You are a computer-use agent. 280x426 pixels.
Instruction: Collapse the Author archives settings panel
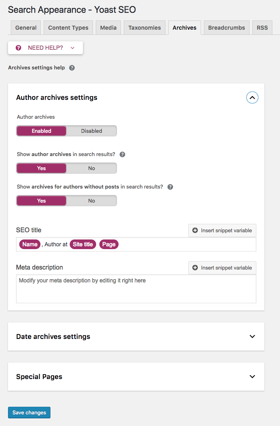[x=252, y=97]
